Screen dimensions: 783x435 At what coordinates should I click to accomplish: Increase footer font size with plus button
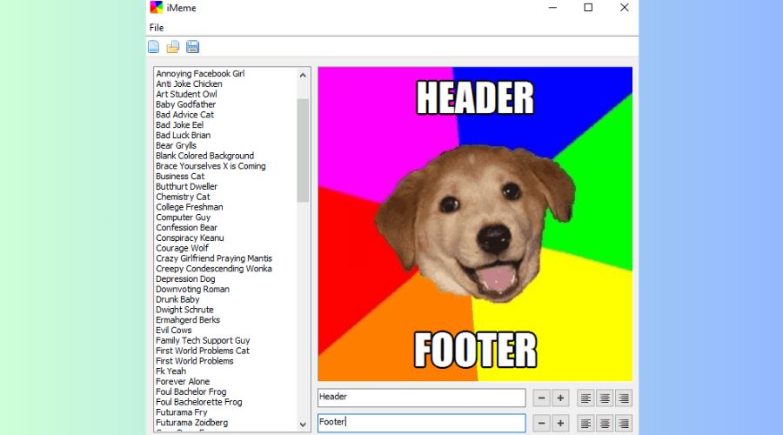560,423
